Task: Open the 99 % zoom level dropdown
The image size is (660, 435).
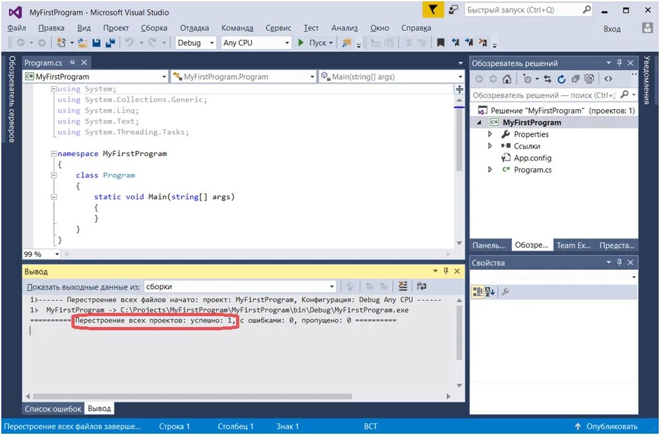Action: [41, 254]
